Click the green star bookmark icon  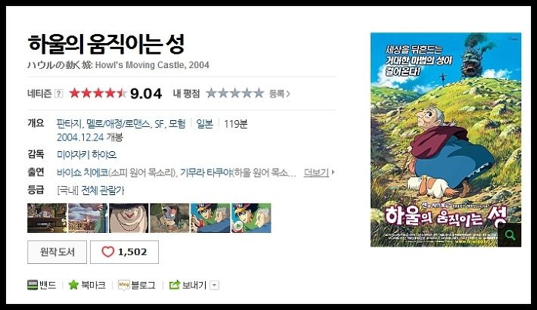click(73, 285)
